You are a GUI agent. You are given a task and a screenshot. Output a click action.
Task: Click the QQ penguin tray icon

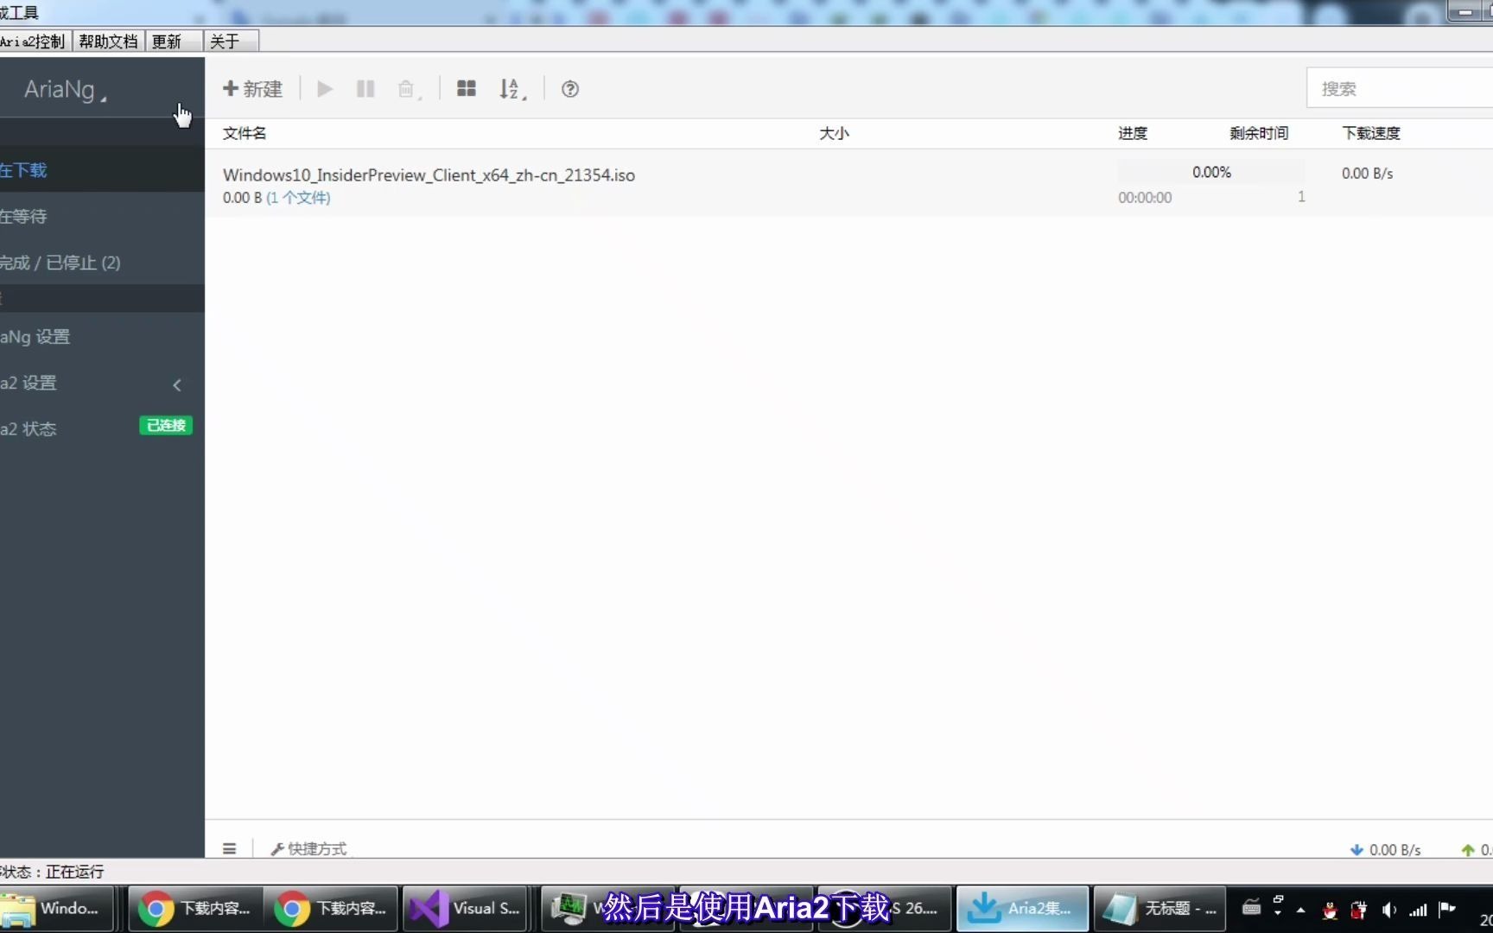(x=1331, y=910)
